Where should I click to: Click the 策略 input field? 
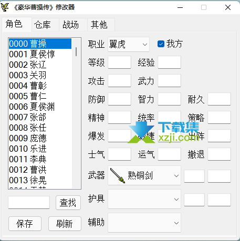coord(219,118)
